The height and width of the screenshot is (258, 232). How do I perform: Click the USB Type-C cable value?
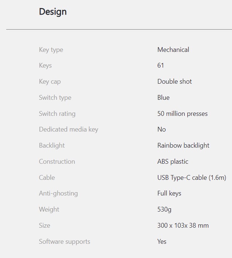tap(192, 178)
